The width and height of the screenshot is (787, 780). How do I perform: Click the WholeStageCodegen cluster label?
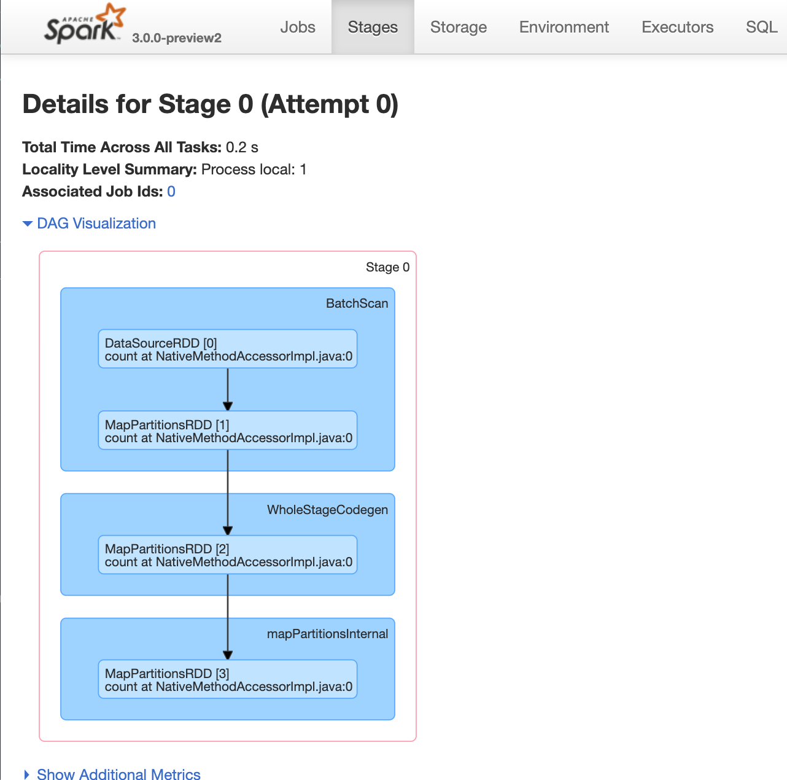point(327,510)
